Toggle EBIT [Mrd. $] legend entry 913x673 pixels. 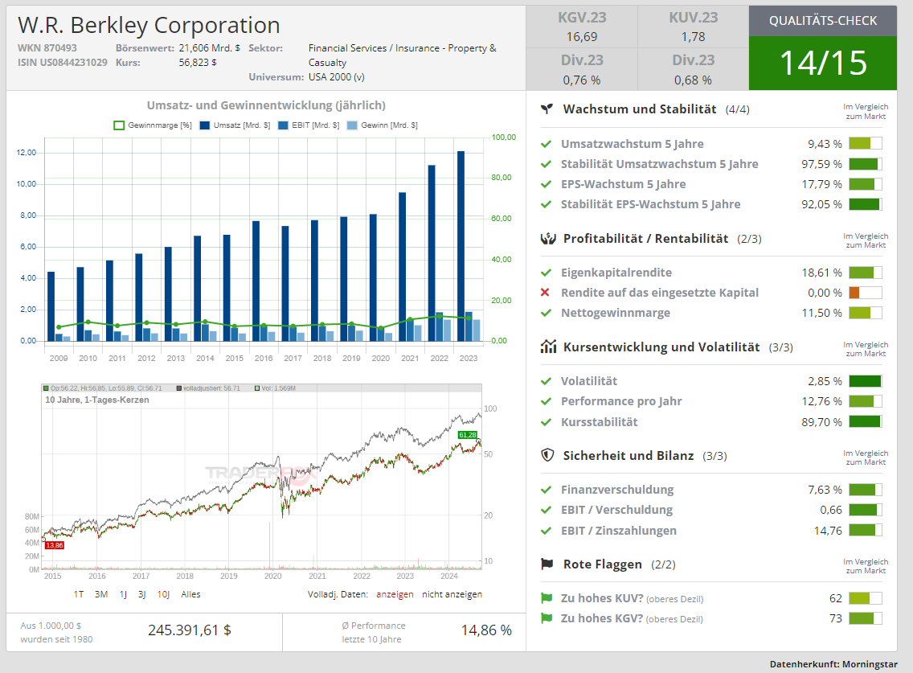(x=308, y=125)
